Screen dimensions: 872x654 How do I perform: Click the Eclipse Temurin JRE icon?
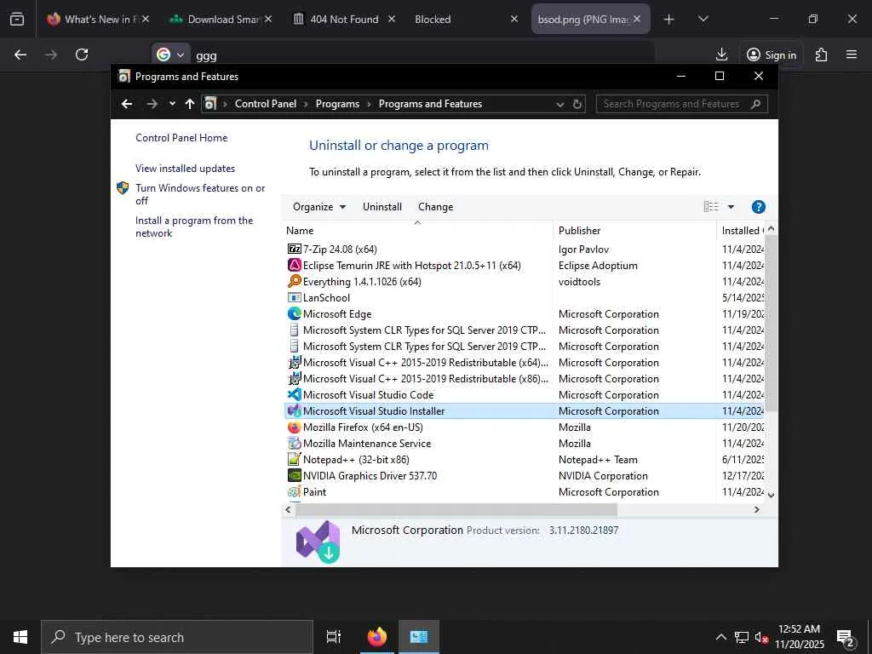click(294, 266)
